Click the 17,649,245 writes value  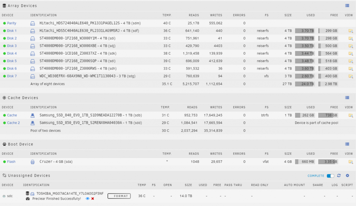pos(213,115)
